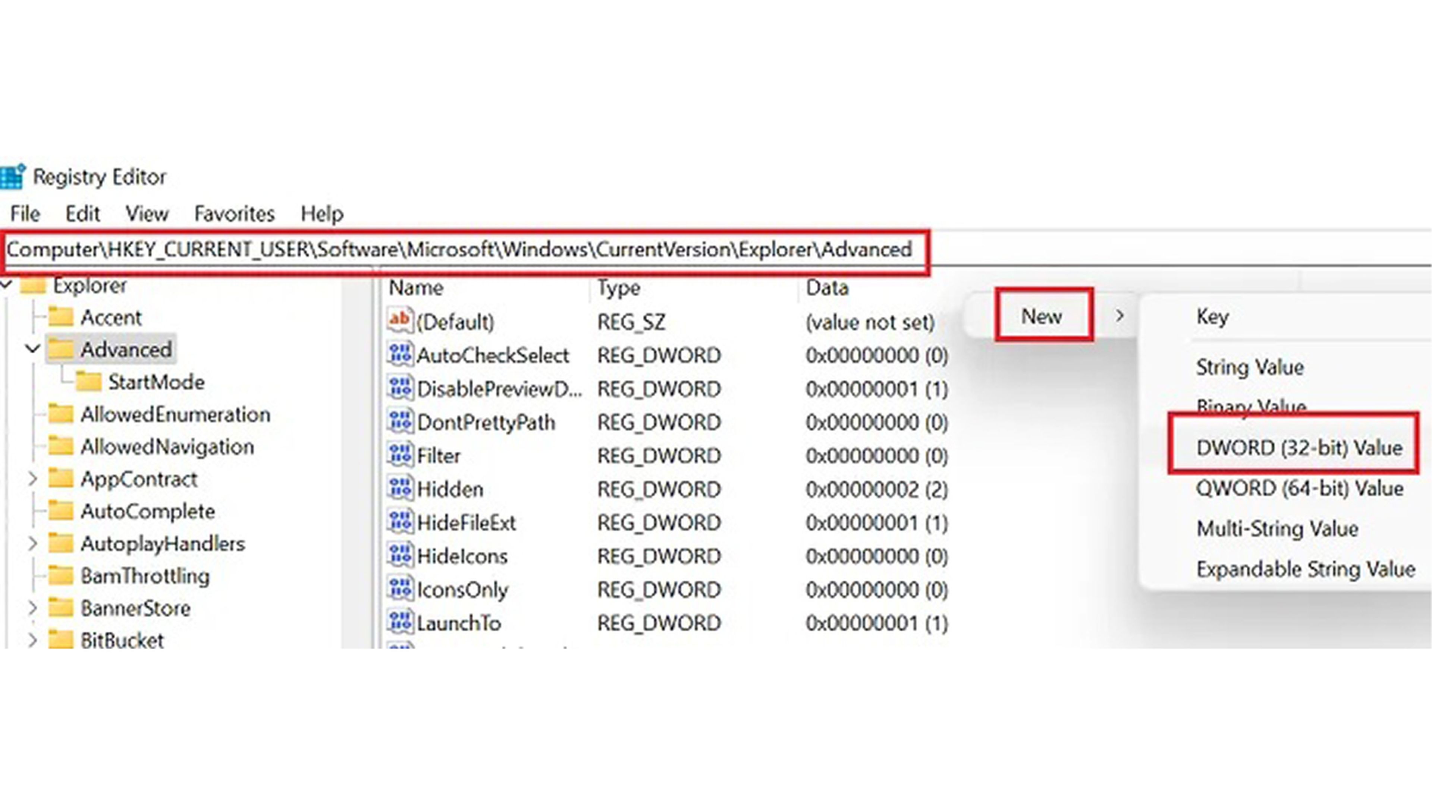This screenshot has width=1432, height=805.
Task: Click the registry path address bar
Action: click(459, 250)
